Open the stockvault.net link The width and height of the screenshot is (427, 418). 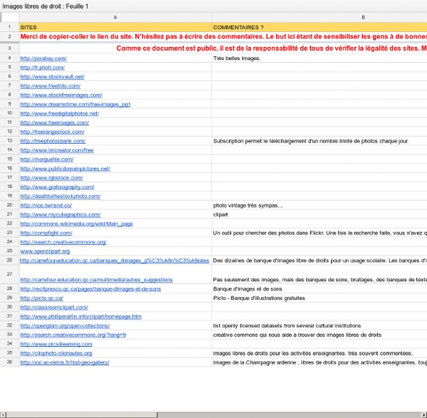click(52, 77)
